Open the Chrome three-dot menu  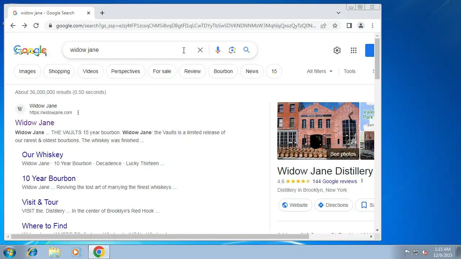pos(372,26)
